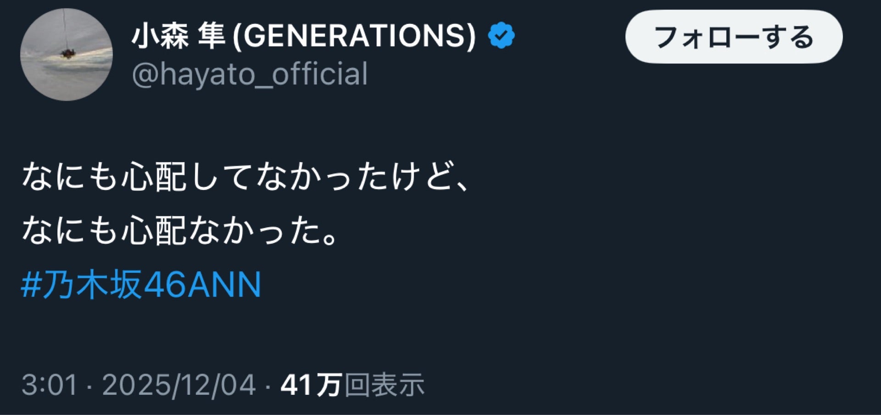Image resolution: width=881 pixels, height=415 pixels.
Task: Open the #乃木坂46ANN hashtag link
Action: point(141,285)
